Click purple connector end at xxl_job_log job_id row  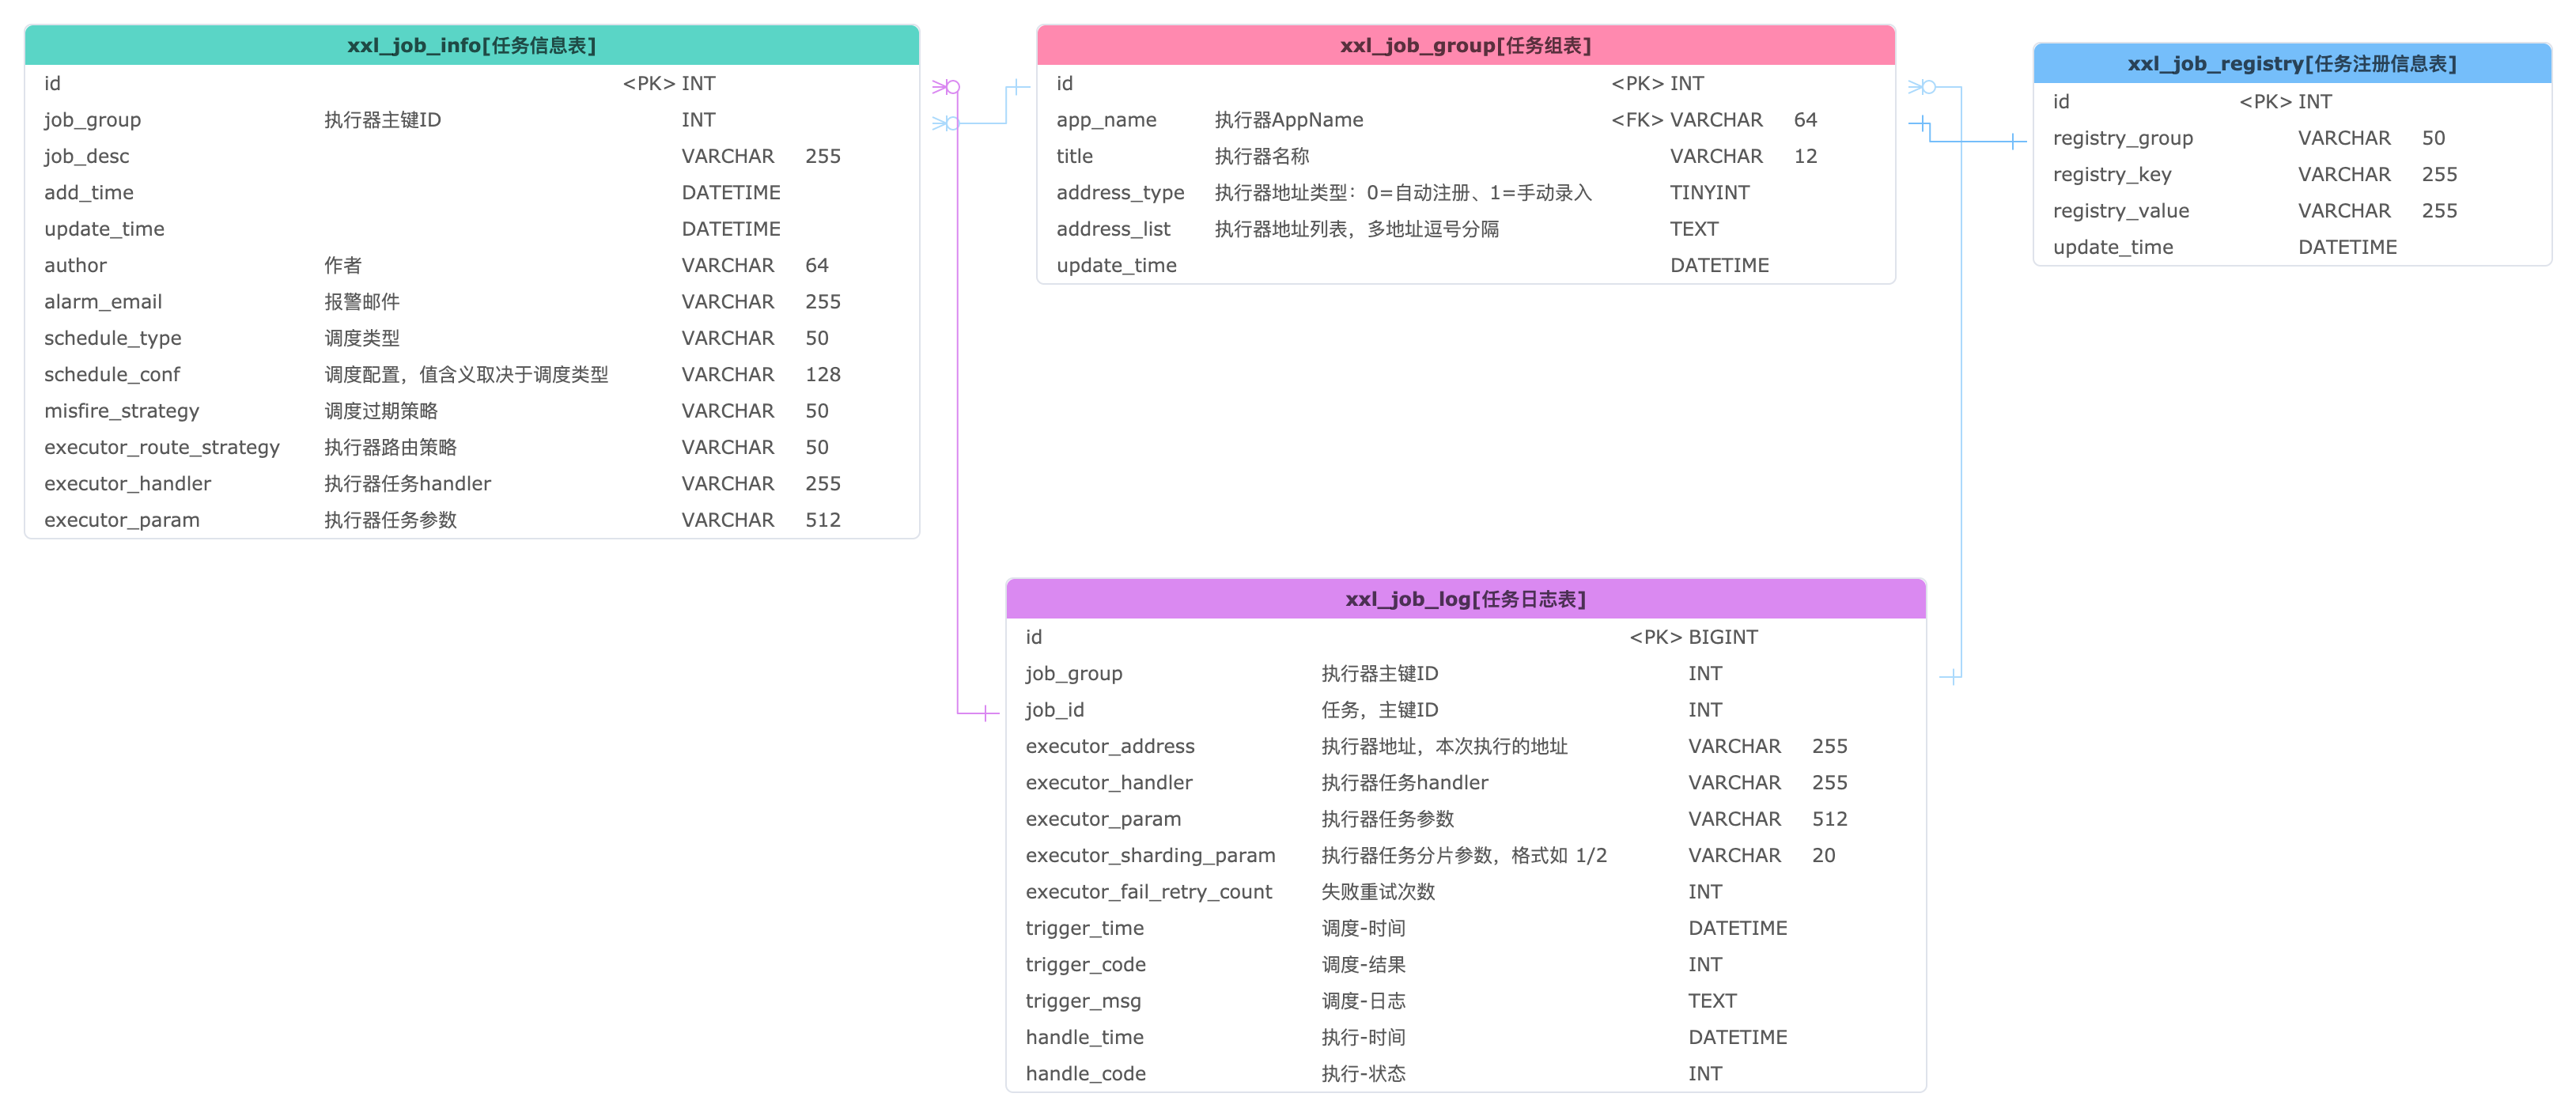985,713
